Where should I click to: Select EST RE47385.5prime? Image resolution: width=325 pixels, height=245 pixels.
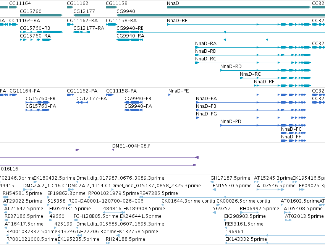[158, 193]
